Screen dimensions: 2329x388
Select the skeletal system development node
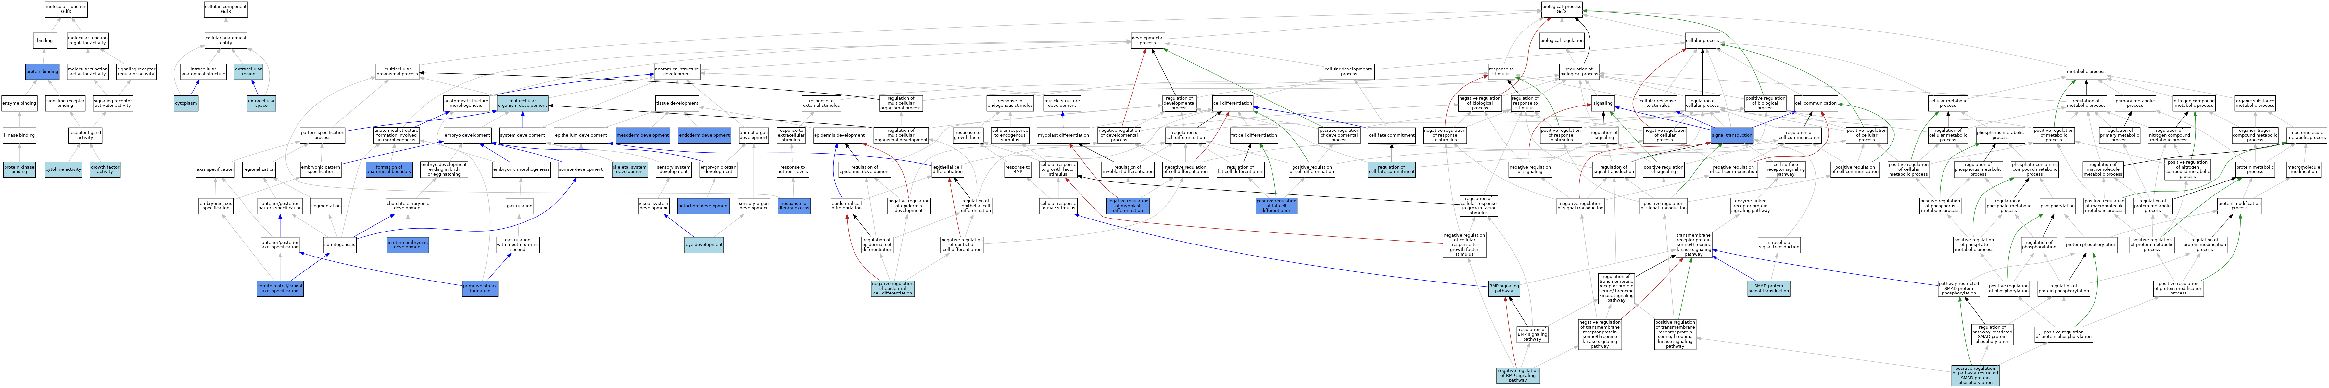tap(630, 169)
